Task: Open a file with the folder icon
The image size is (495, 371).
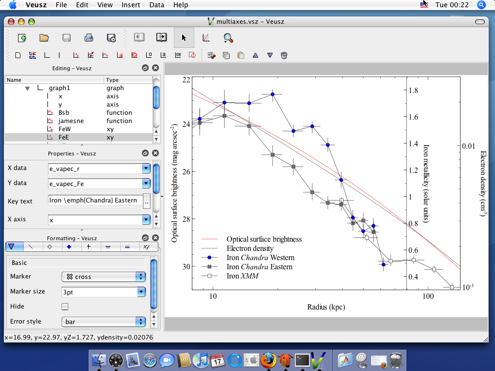Action: click(x=44, y=38)
